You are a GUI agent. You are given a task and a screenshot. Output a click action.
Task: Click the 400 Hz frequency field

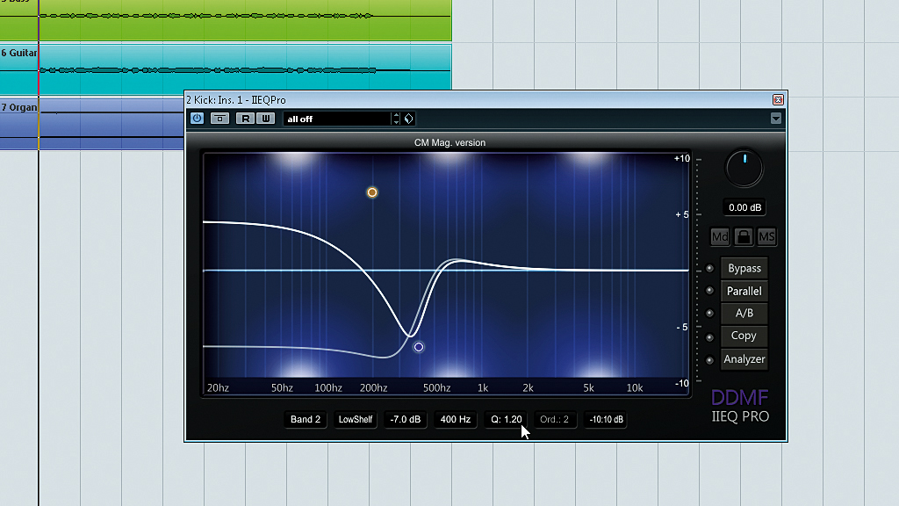click(456, 419)
